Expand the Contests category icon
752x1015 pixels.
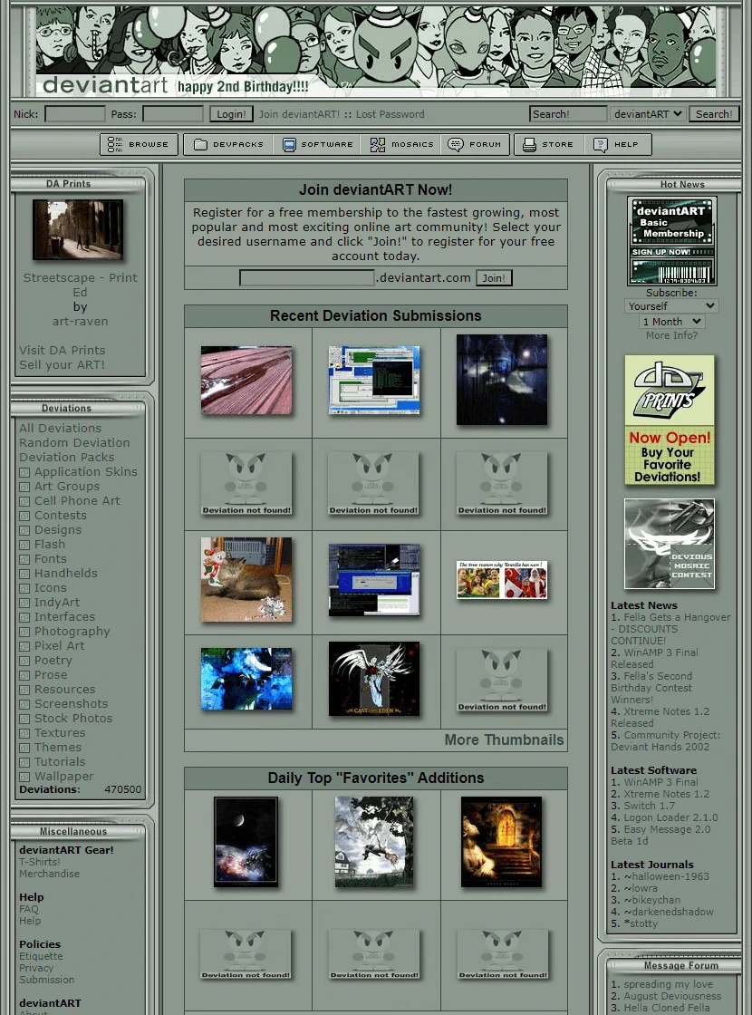(x=24, y=516)
